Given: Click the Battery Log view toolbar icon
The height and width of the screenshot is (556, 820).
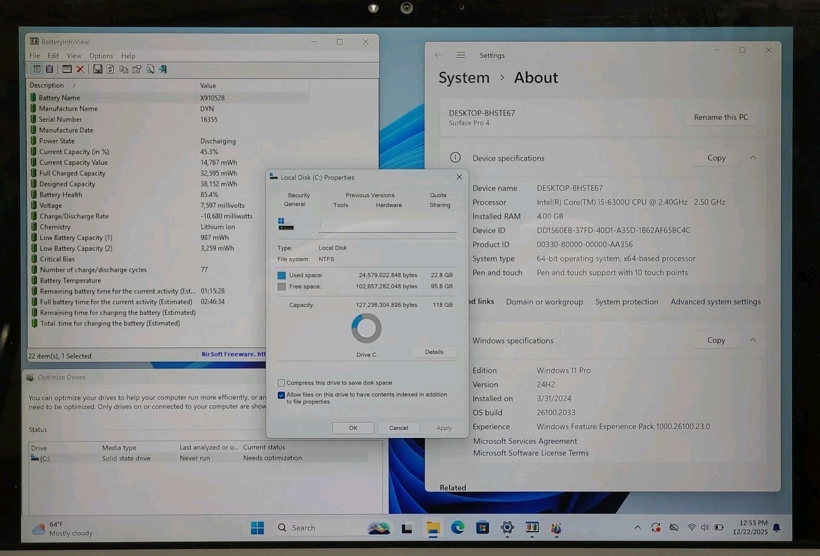Looking at the screenshot, I should point(49,69).
